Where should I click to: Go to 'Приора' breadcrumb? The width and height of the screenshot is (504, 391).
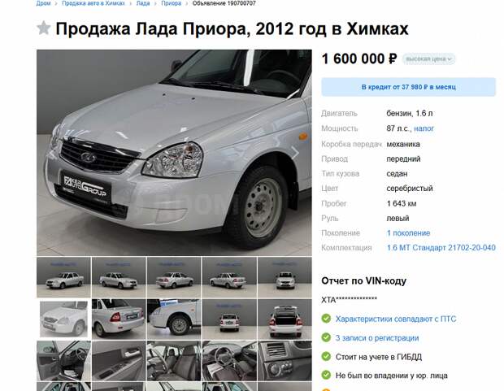(171, 3)
